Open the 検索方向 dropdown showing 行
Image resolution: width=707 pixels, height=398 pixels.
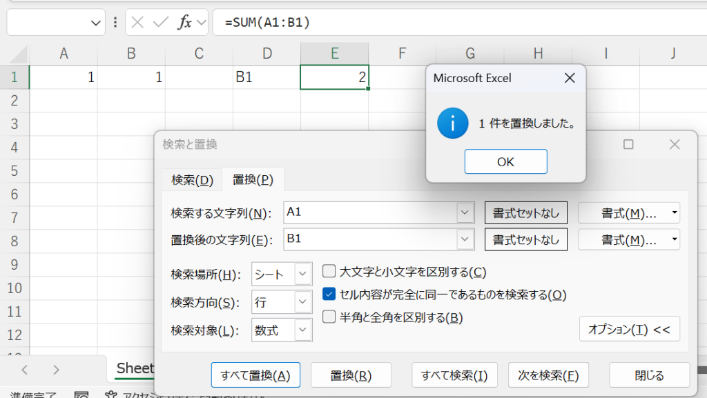pyautogui.click(x=302, y=301)
